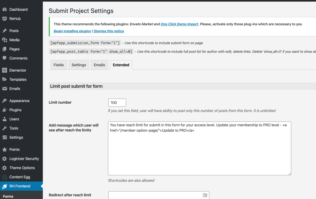Click the Posts pushpin icon

coord(5,31)
